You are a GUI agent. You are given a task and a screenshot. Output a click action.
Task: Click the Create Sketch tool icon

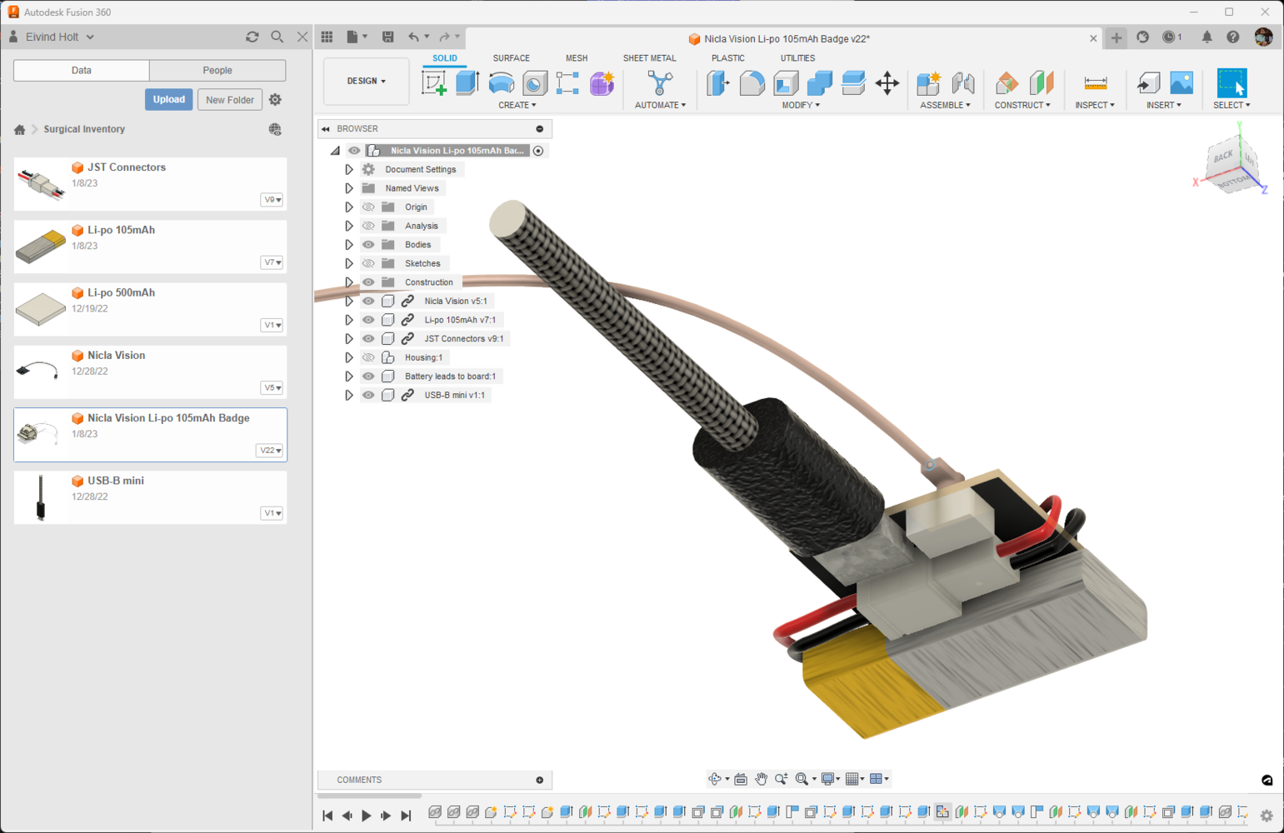(x=434, y=82)
